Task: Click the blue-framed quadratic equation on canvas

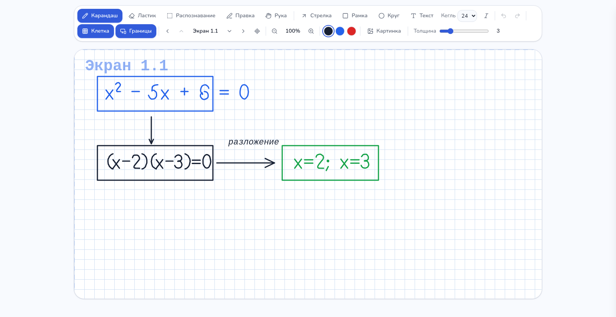Action: (155, 94)
